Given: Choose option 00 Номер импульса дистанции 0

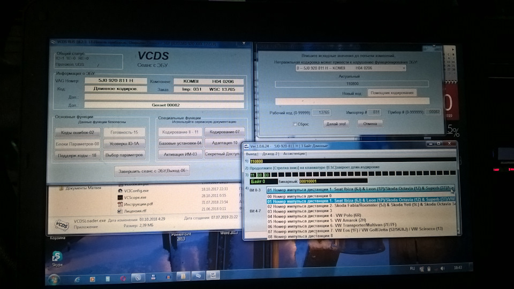Looking at the screenshot, I should (x=360, y=197).
